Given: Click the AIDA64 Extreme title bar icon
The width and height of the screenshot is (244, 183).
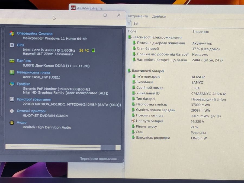Looking at the screenshot, I should point(73,8).
